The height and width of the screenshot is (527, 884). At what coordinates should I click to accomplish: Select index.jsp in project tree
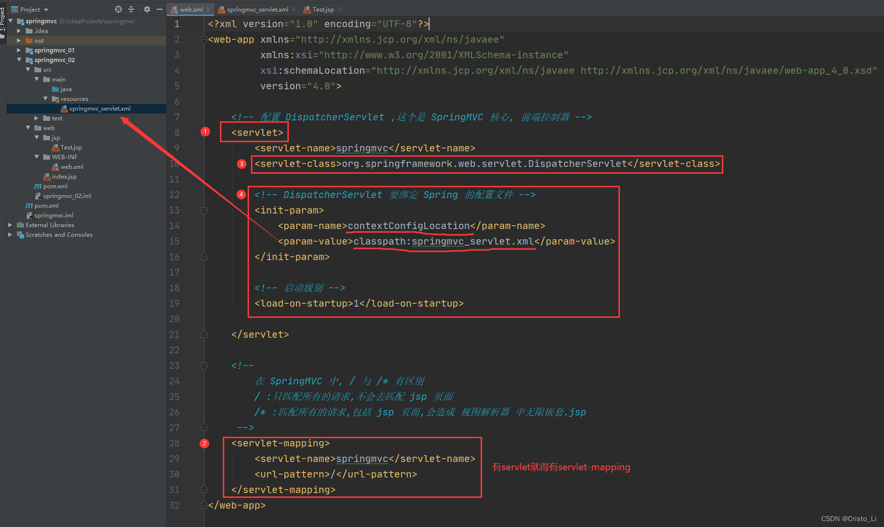pyautogui.click(x=64, y=176)
